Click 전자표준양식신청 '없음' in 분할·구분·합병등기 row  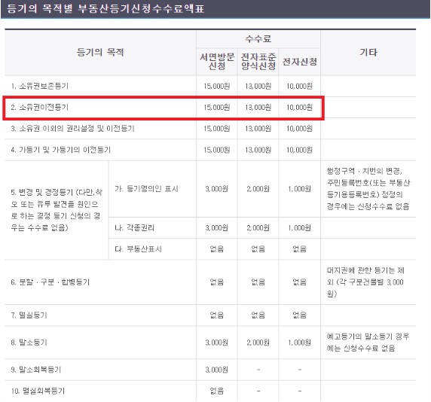(258, 282)
